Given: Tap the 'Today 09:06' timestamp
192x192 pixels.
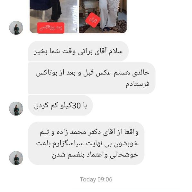Looking at the screenshot, I should (x=96, y=180).
